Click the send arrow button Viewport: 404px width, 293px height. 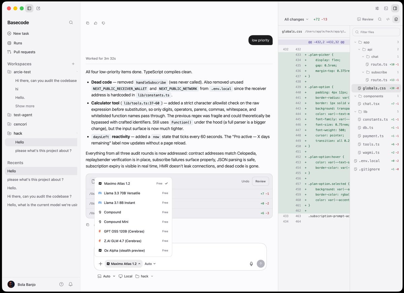[x=261, y=264]
